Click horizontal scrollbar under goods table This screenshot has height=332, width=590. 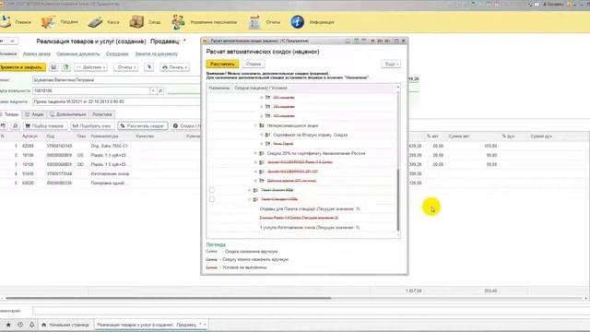pos(168,298)
